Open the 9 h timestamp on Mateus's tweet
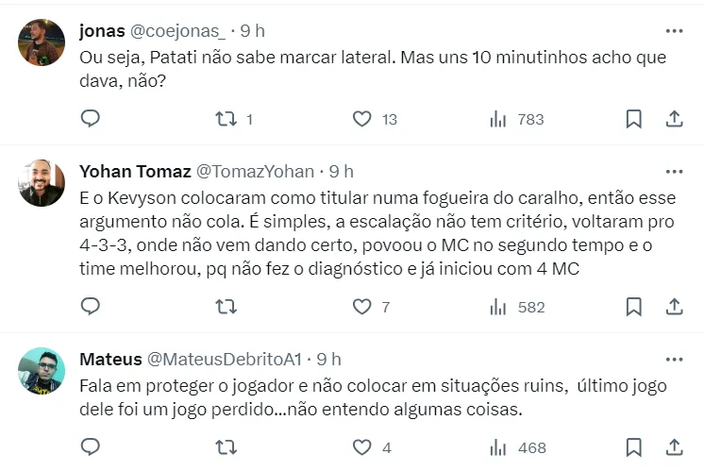Screen dimensions: 704x471 [329, 360]
